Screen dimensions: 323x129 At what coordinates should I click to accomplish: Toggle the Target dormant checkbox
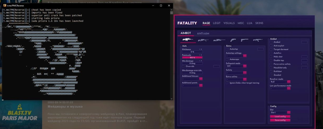271,50
